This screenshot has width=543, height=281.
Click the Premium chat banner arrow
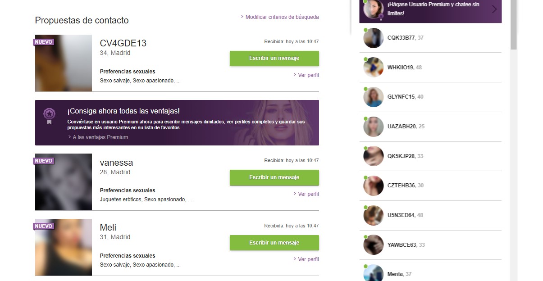click(494, 9)
